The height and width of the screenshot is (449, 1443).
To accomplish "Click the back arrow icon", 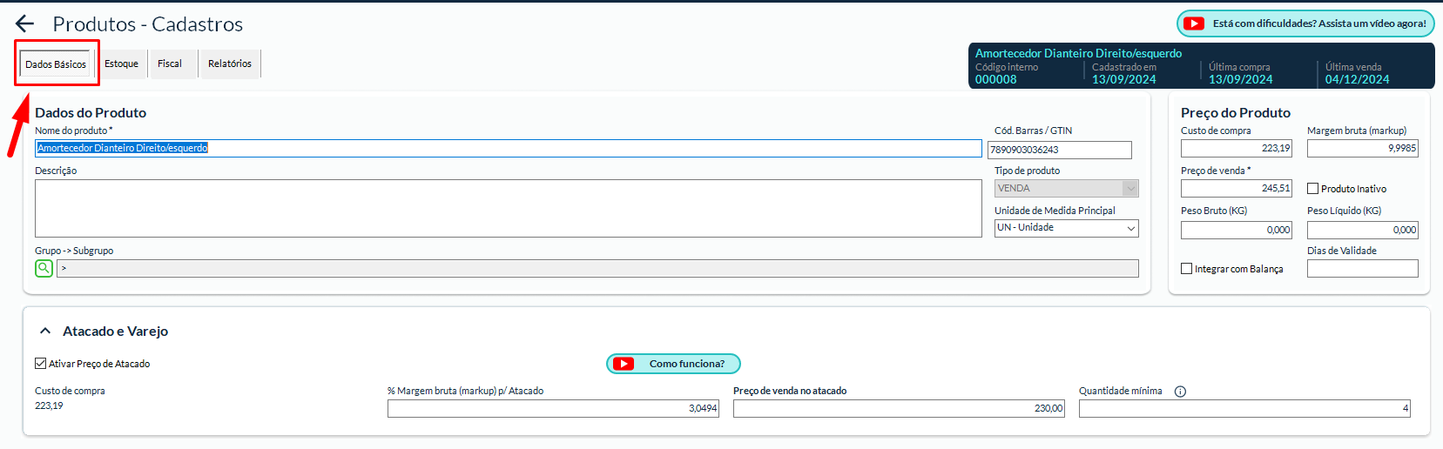I will point(24,24).
